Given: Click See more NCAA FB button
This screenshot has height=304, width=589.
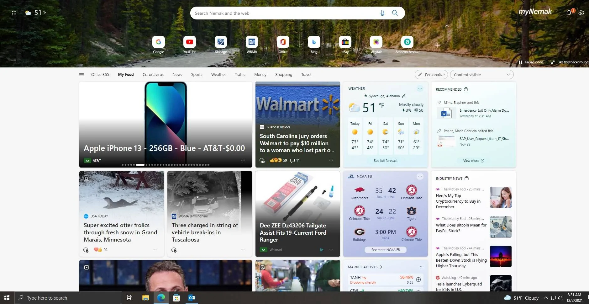Looking at the screenshot, I should click(386, 250).
